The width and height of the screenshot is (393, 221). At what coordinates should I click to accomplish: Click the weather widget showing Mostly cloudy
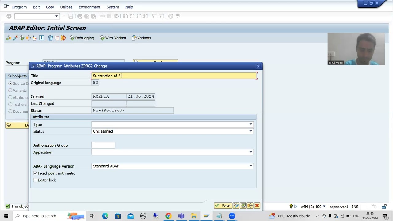click(289, 216)
